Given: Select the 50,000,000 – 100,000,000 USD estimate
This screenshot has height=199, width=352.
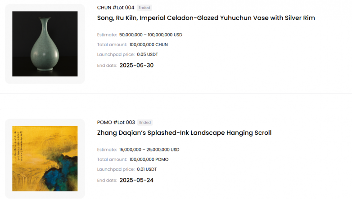Looking at the screenshot, I should (x=151, y=35).
